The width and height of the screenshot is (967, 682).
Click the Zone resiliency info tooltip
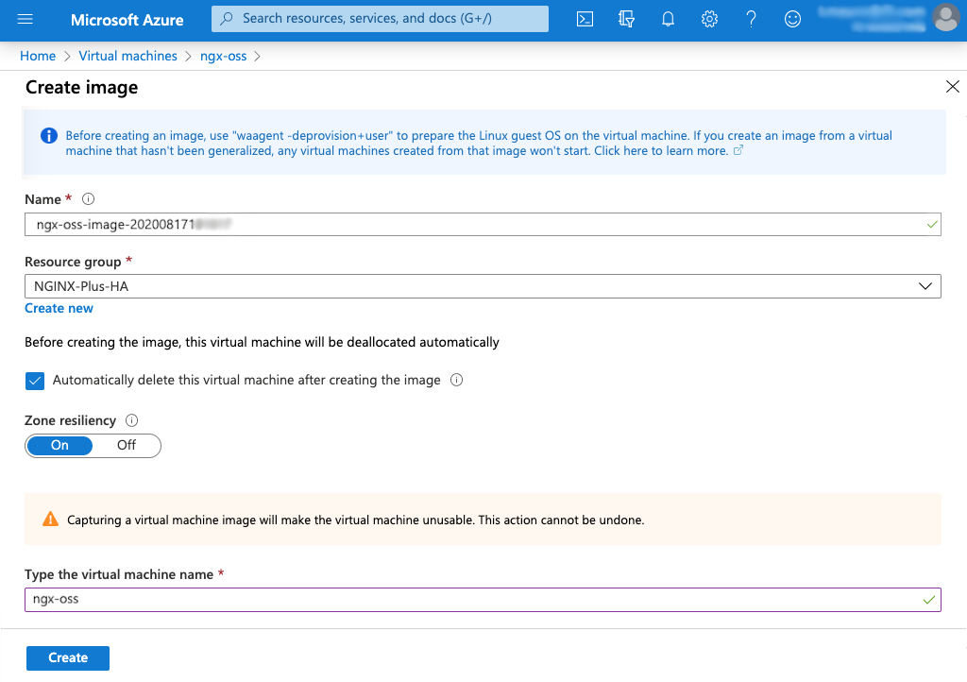coord(130,419)
